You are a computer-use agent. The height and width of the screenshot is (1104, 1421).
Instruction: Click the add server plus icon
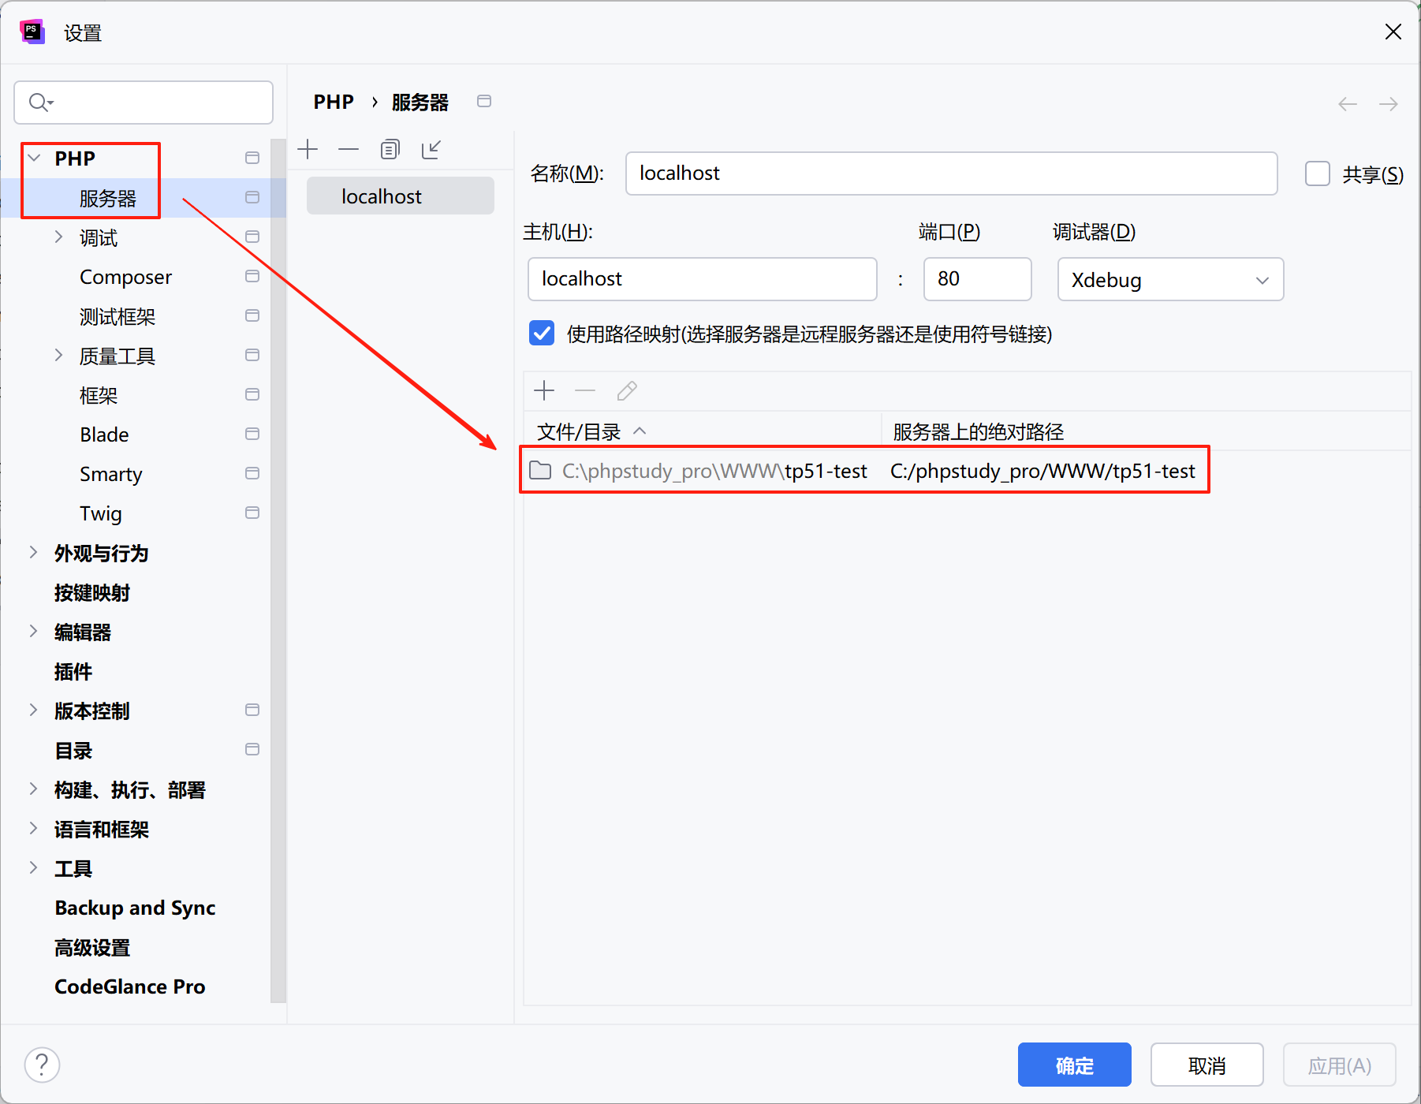[308, 149]
